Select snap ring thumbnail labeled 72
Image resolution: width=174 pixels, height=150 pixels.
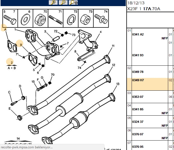tap(71, 18)
